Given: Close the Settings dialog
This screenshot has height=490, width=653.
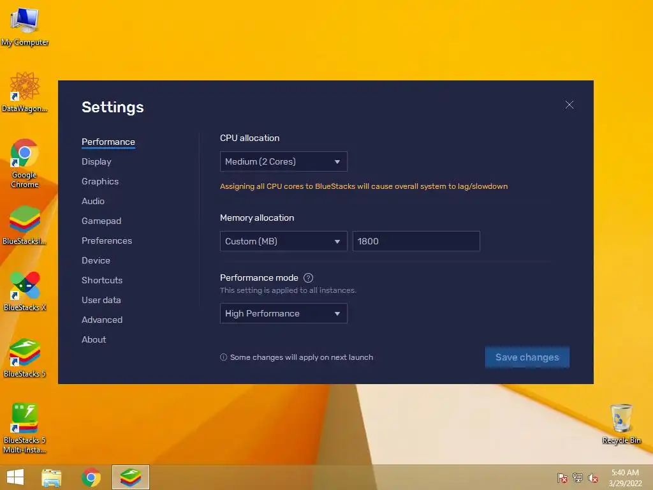Looking at the screenshot, I should coord(569,105).
